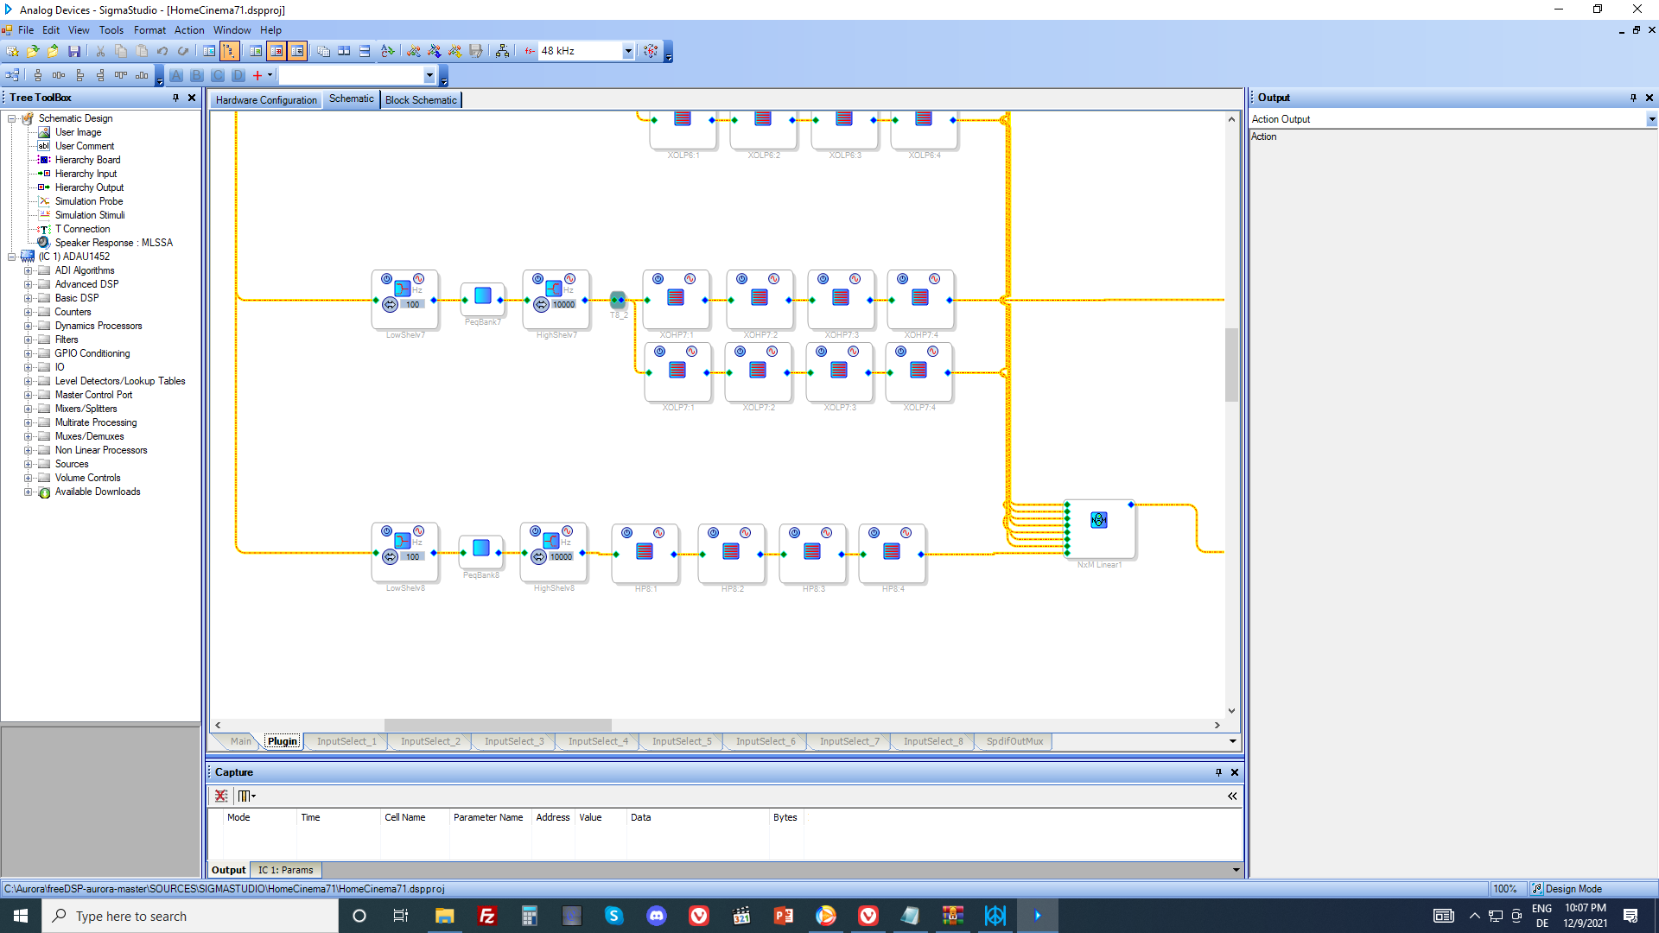This screenshot has height=933, width=1659.
Task: Click the vertical scrollbar in the schematic
Action: coord(1231,365)
